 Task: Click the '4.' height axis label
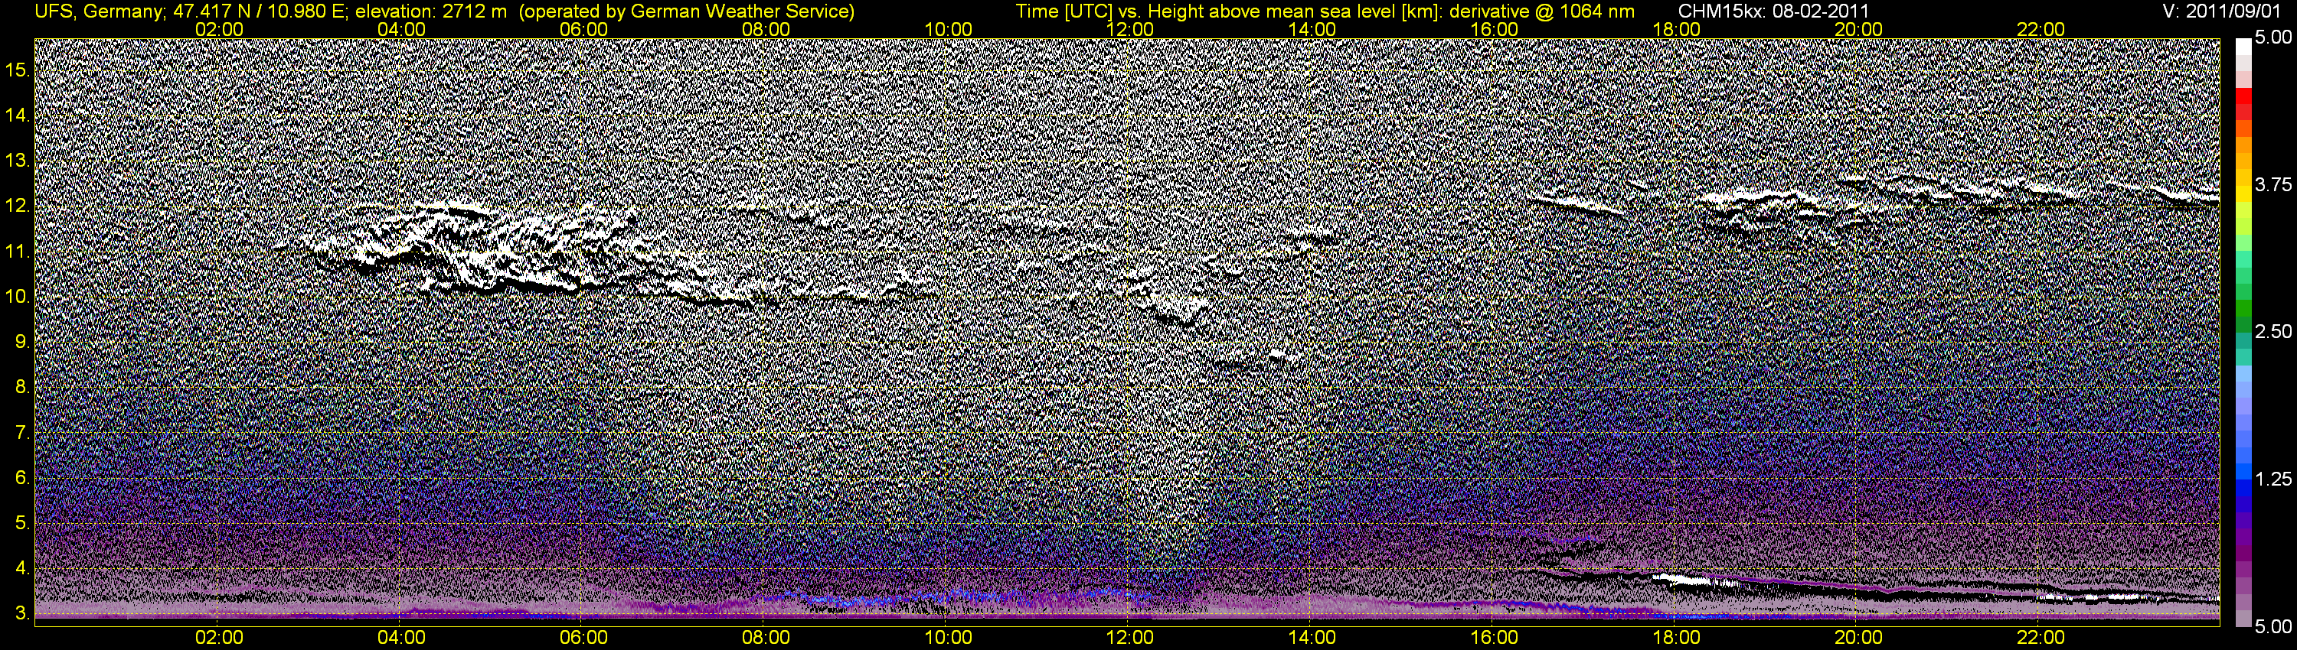[x=22, y=569]
